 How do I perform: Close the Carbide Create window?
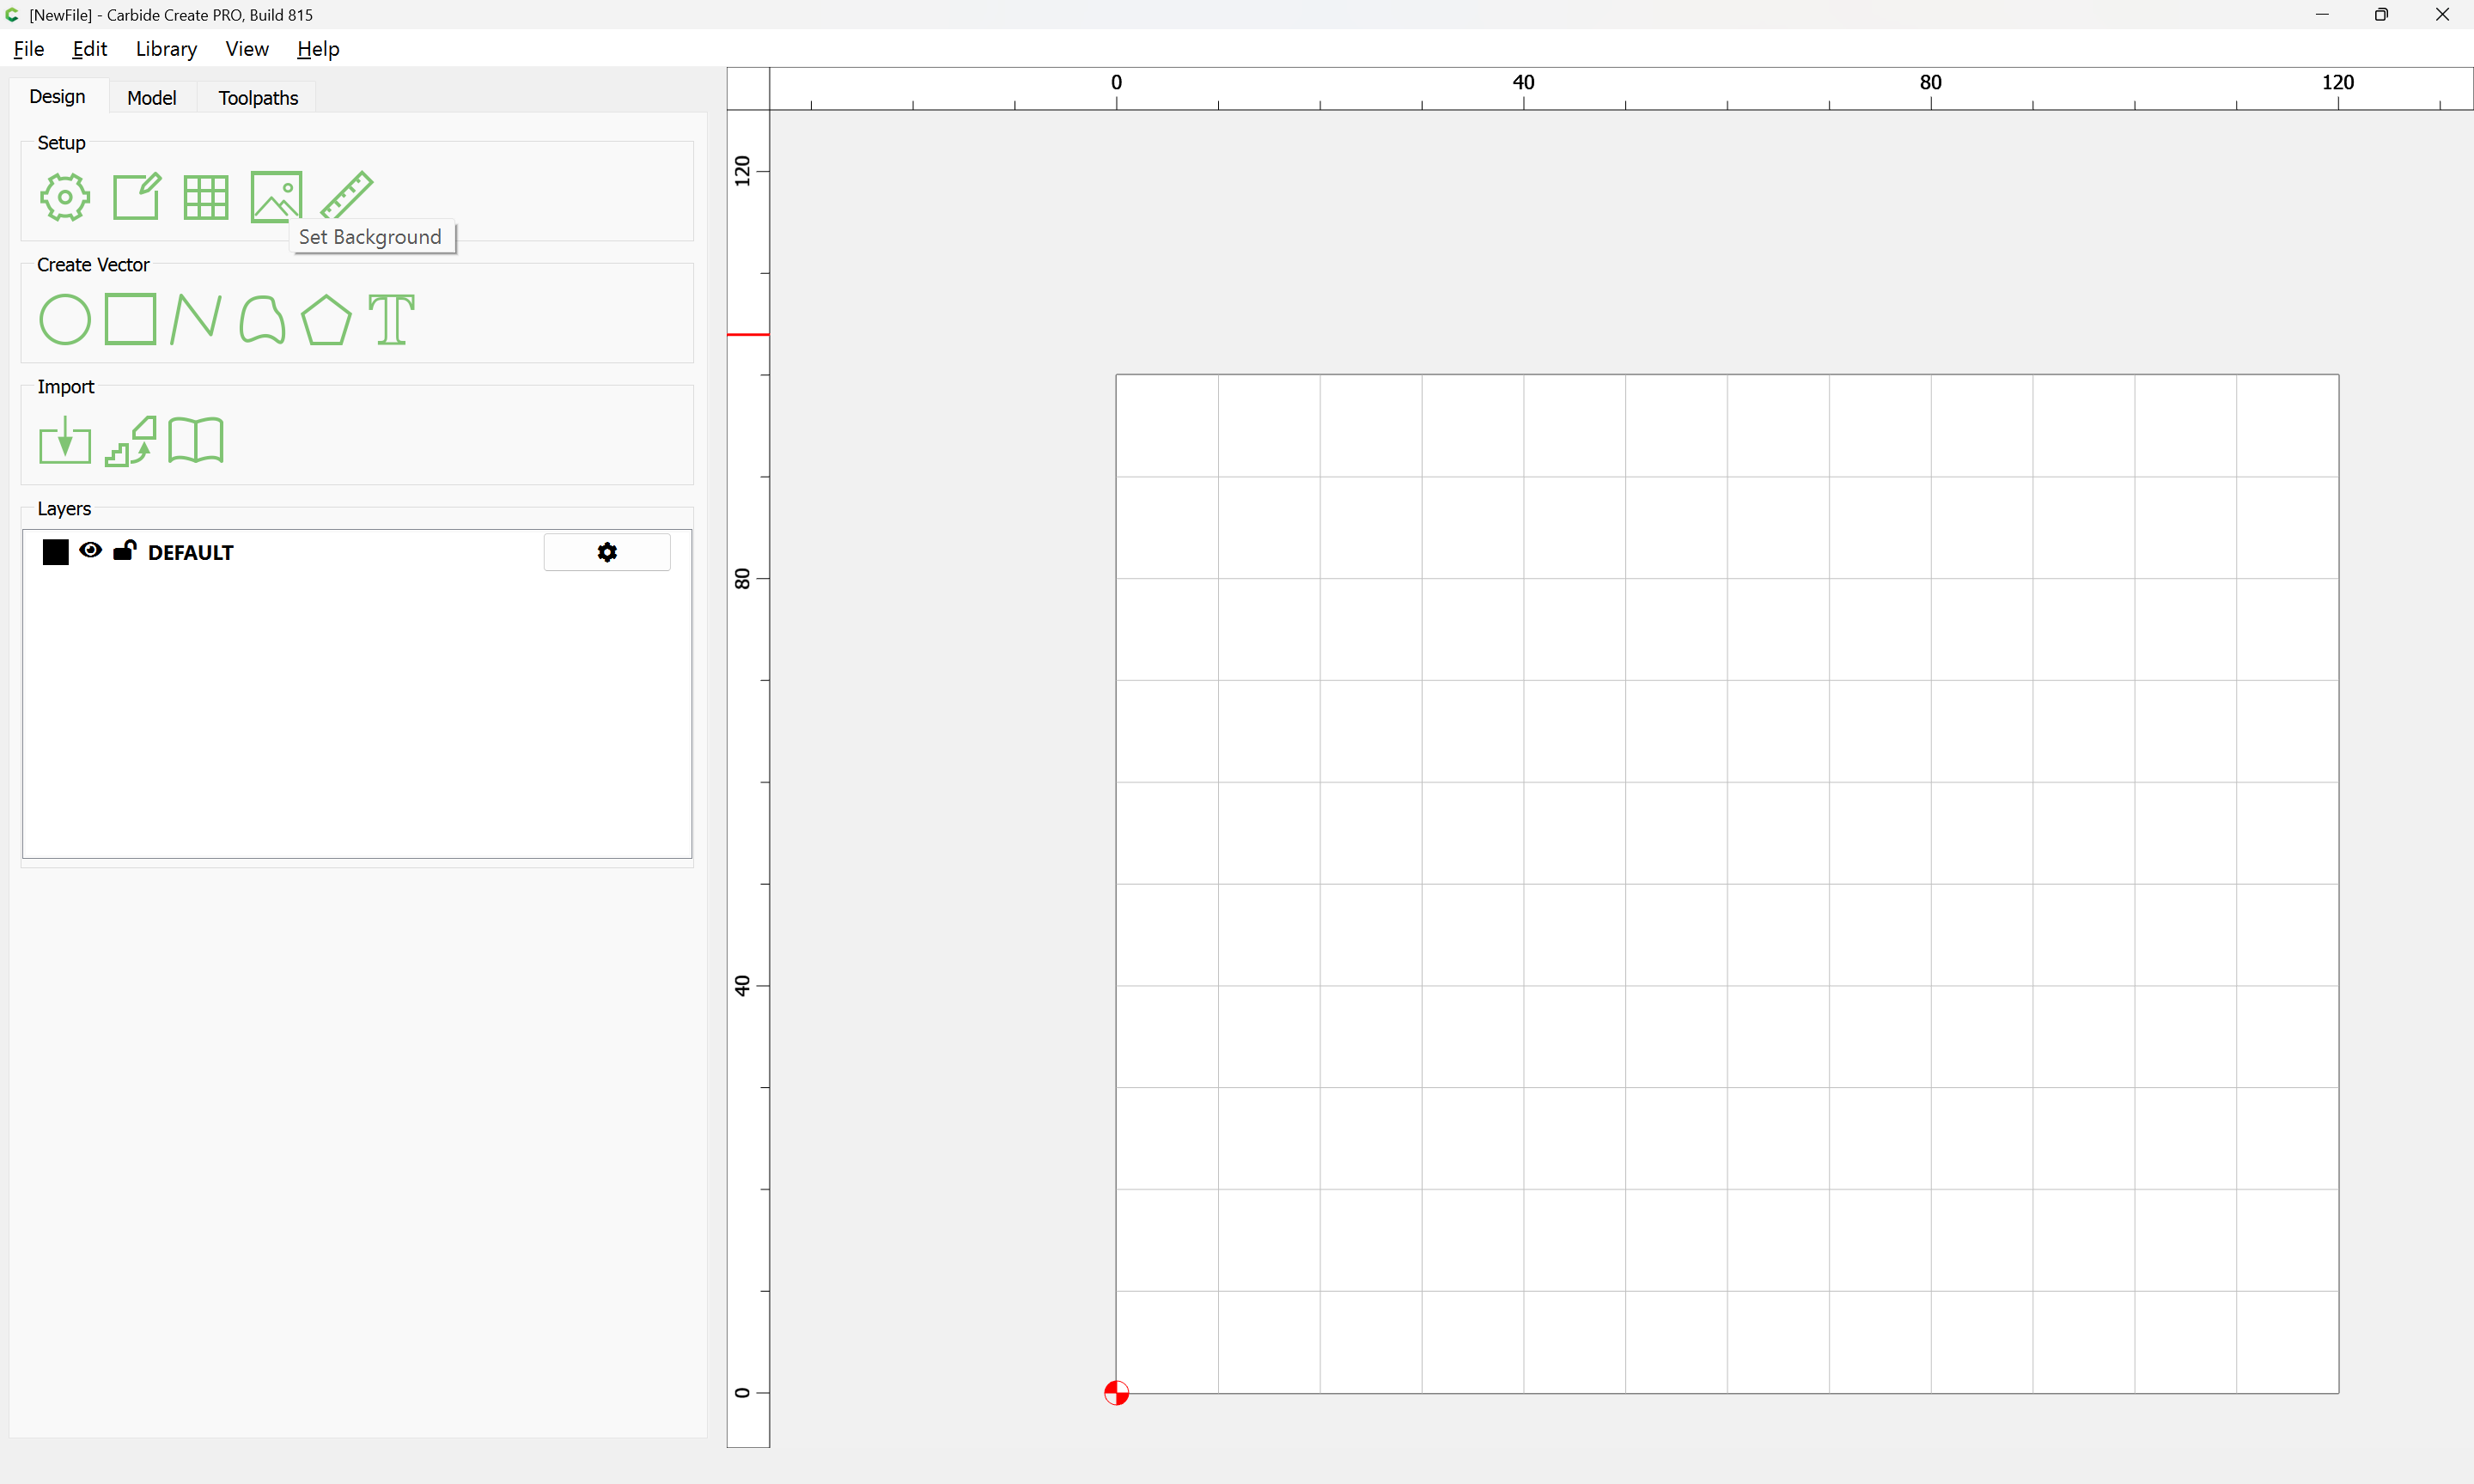tap(2442, 15)
